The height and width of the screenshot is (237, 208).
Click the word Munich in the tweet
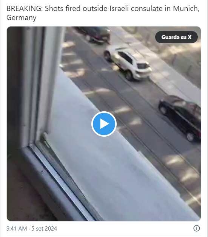pos(186,9)
